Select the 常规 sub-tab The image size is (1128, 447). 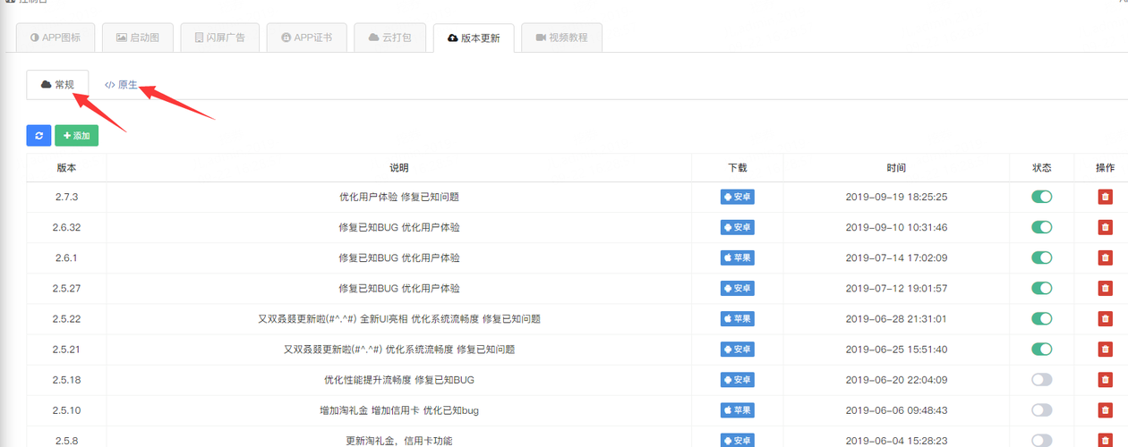pyautogui.click(x=57, y=85)
